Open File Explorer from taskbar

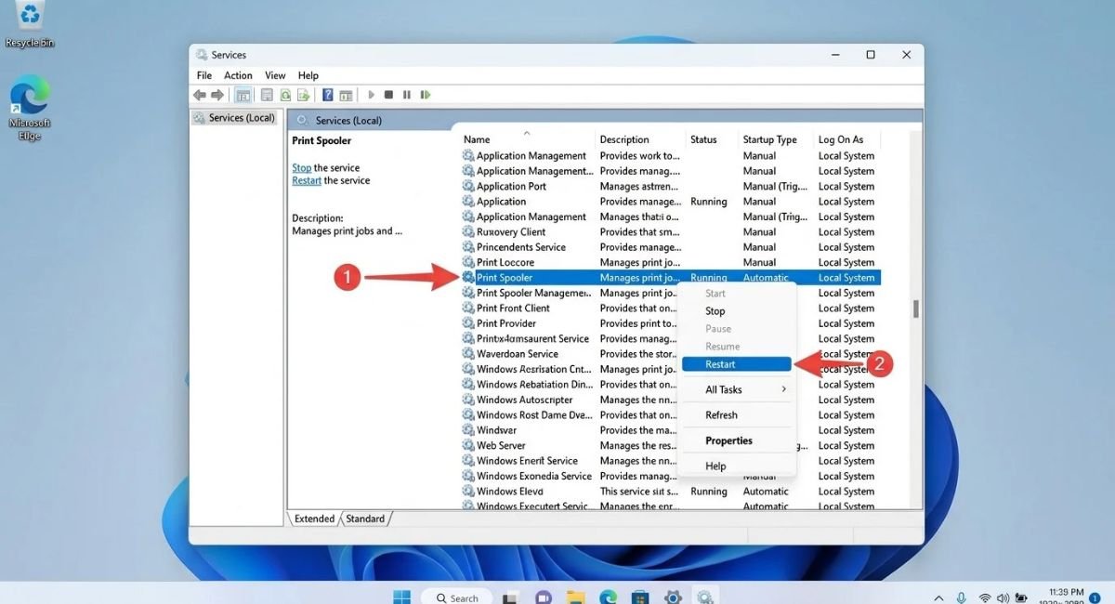576,597
